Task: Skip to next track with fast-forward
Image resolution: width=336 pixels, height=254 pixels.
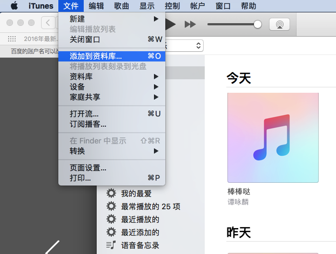Action: coord(190,24)
